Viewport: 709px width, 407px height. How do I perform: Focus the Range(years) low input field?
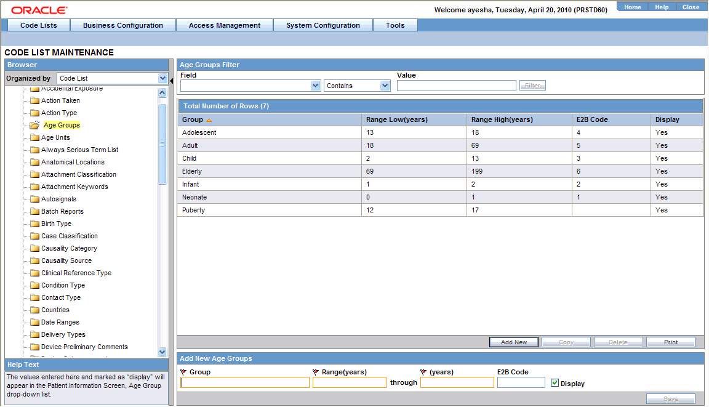(x=350, y=382)
